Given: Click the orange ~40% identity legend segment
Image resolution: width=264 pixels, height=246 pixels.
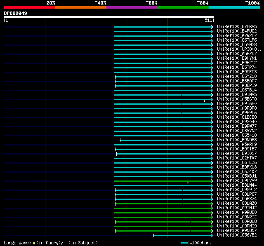Looking at the screenshot, I should (81, 7).
